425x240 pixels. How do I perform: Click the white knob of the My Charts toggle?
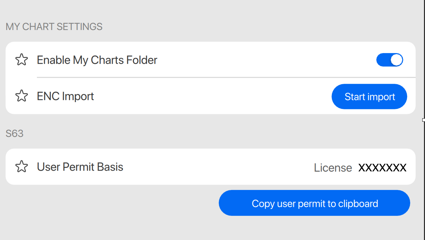pyautogui.click(x=396, y=60)
